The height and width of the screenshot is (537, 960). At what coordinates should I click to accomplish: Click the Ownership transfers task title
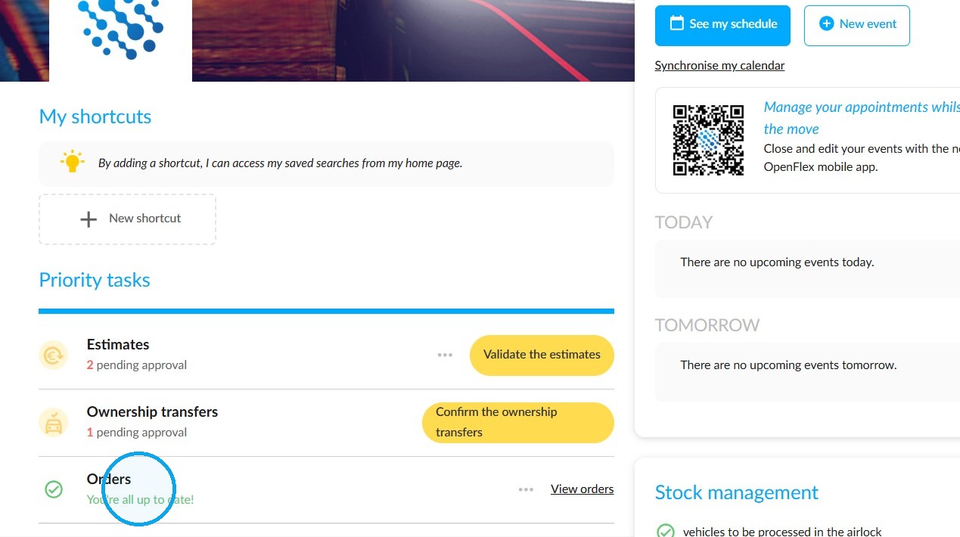152,412
